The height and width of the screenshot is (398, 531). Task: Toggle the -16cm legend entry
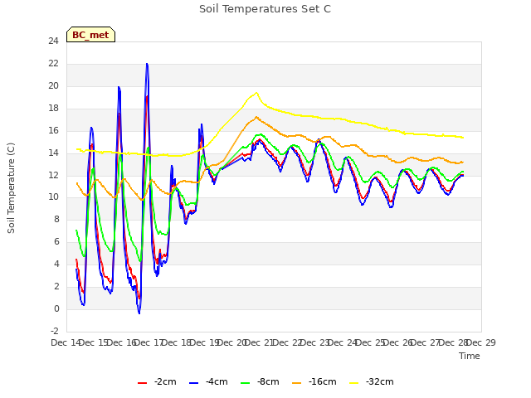tap(314, 382)
